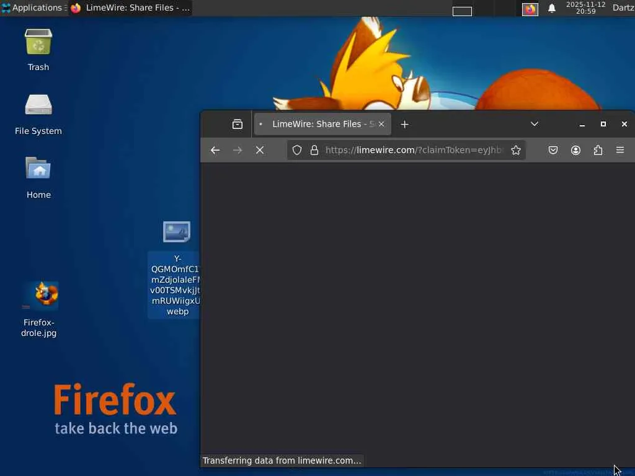This screenshot has width=635, height=476.
Task: Click the site security padlock icon
Action: tap(314, 150)
